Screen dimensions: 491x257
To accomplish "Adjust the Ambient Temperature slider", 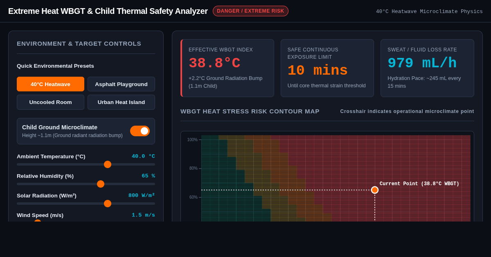I will click(86, 164).
